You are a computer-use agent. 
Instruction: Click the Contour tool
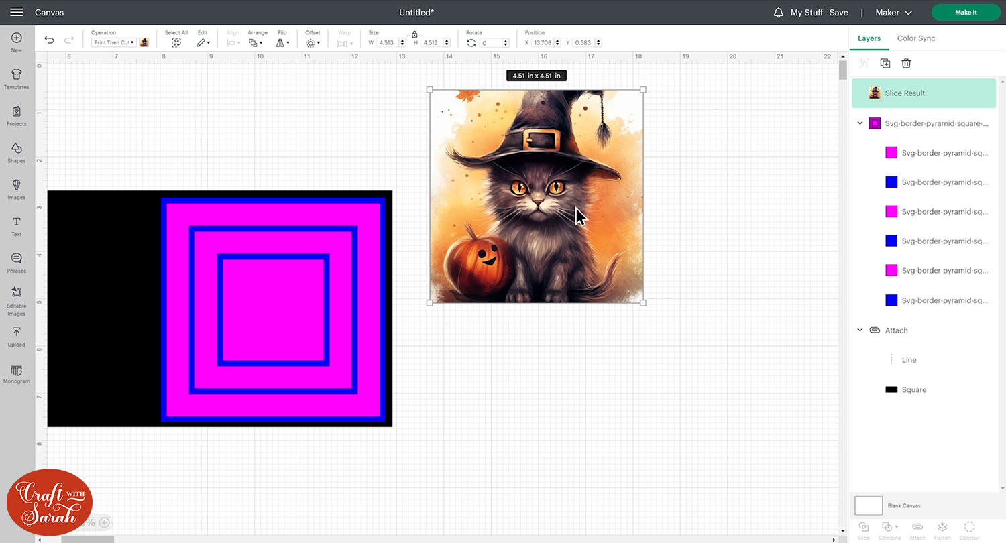pos(969,530)
